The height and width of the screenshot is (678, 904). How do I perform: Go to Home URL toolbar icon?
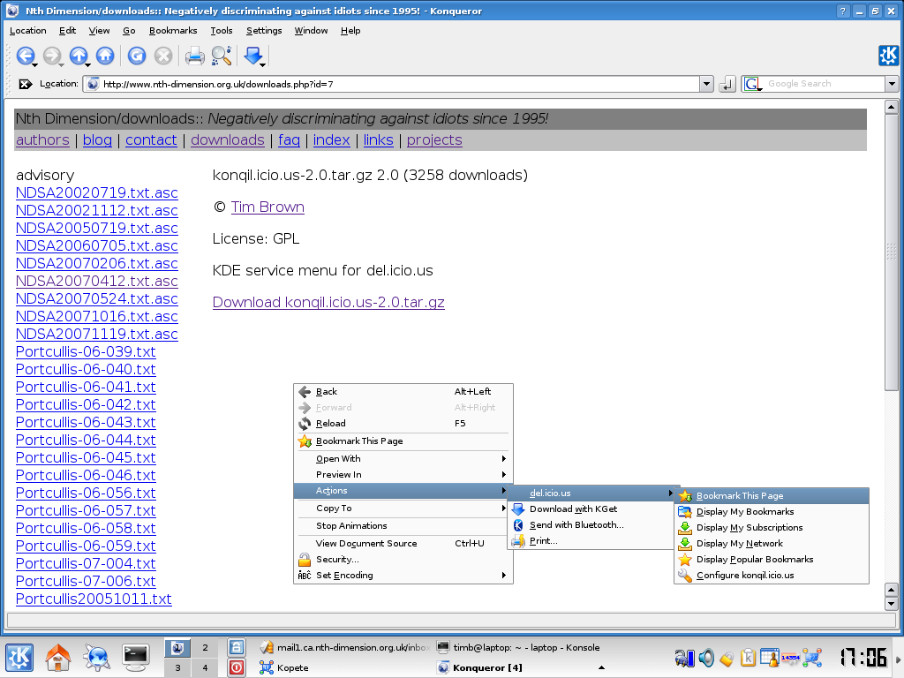point(105,56)
